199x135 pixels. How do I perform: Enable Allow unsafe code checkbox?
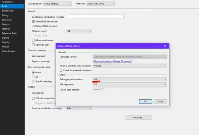(33, 40)
